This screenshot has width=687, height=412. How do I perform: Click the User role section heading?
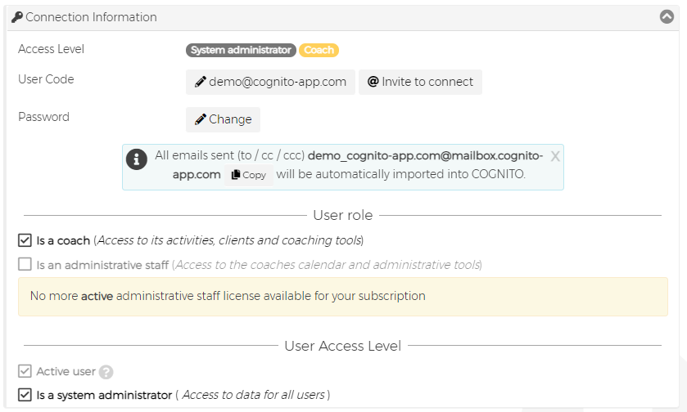(342, 215)
